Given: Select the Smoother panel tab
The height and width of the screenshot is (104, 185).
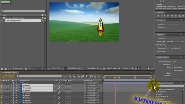Looking at the screenshot, I should (160, 20).
